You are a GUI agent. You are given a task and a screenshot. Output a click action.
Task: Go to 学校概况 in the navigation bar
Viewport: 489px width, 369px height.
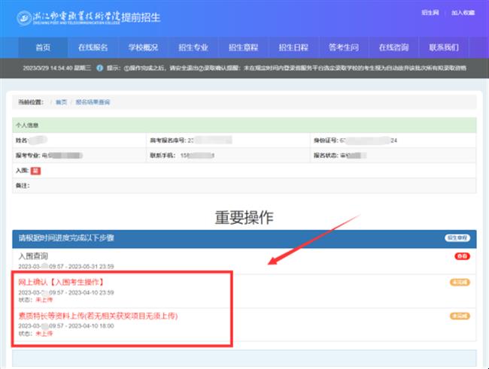point(143,47)
